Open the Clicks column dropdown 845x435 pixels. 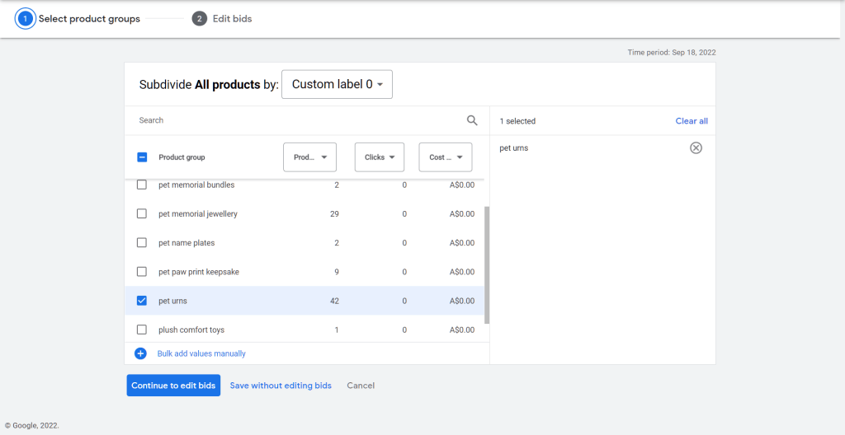pos(379,157)
